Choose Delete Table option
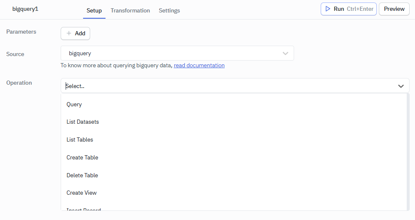Screen dimensions: 415x220 click(82, 175)
